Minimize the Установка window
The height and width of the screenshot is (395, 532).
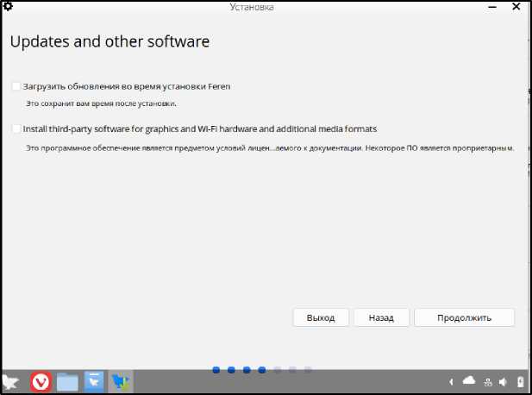[492, 7]
